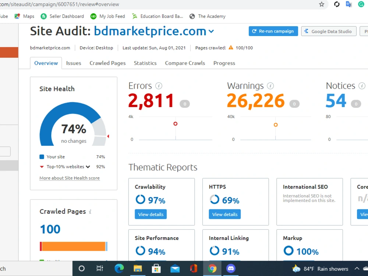This screenshot has width=368, height=276.
Task: Open the 54 notices count
Action: pos(336,101)
